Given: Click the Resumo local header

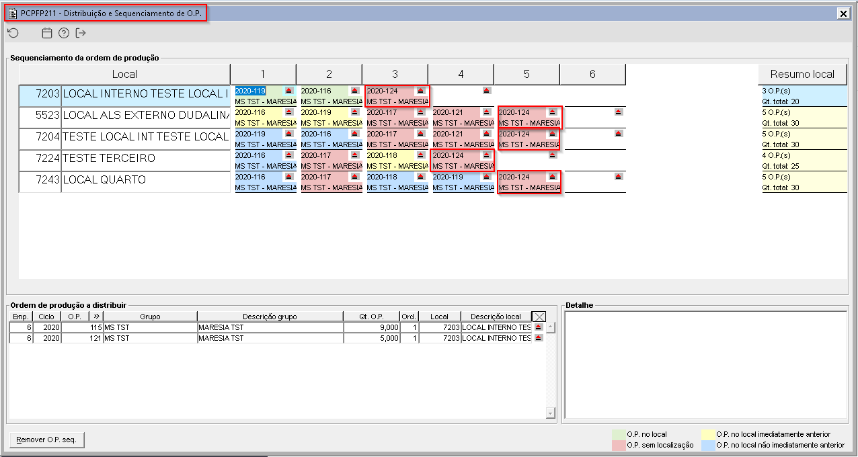Looking at the screenshot, I should pos(802,75).
